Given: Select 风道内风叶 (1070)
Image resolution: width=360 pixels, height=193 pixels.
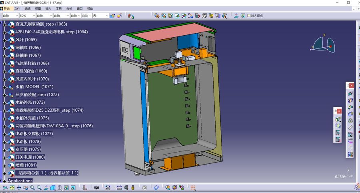Looking at the screenshot, I should (32, 79).
